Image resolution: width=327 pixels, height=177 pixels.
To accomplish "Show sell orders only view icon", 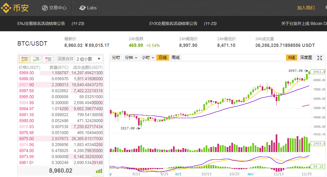I will pyautogui.click(x=48, y=59).
